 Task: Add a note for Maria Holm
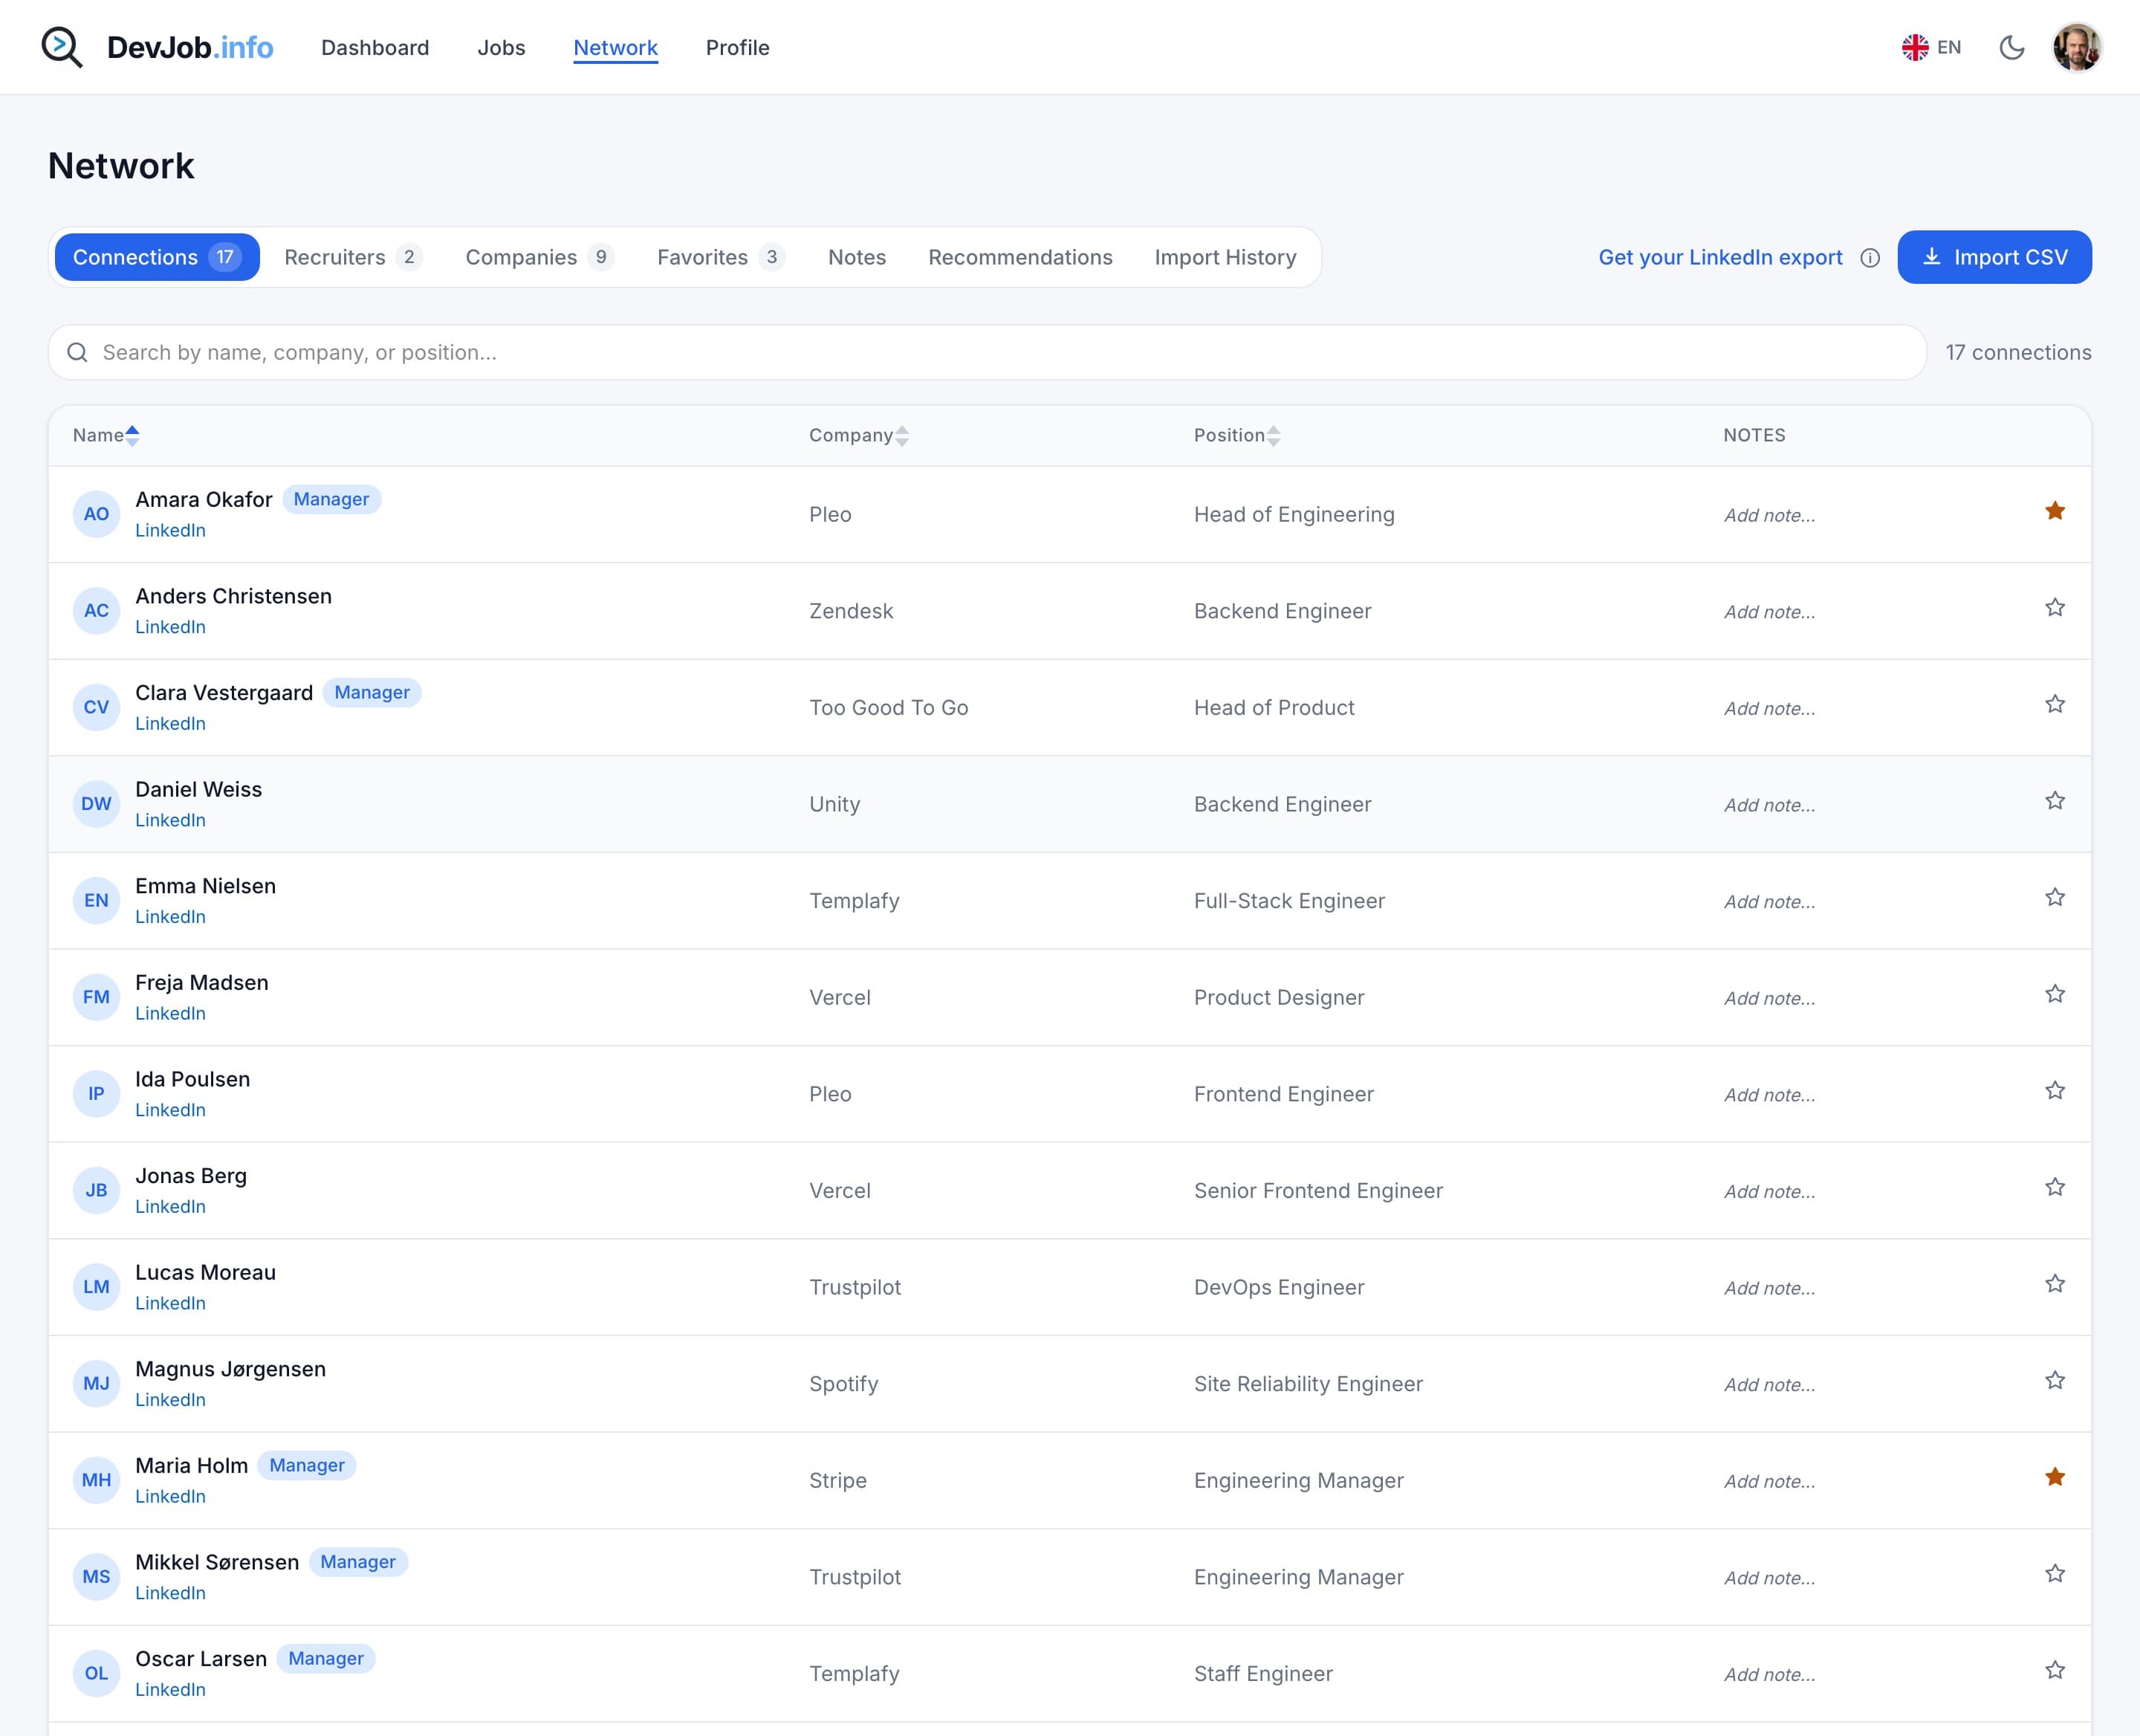click(x=1769, y=1481)
